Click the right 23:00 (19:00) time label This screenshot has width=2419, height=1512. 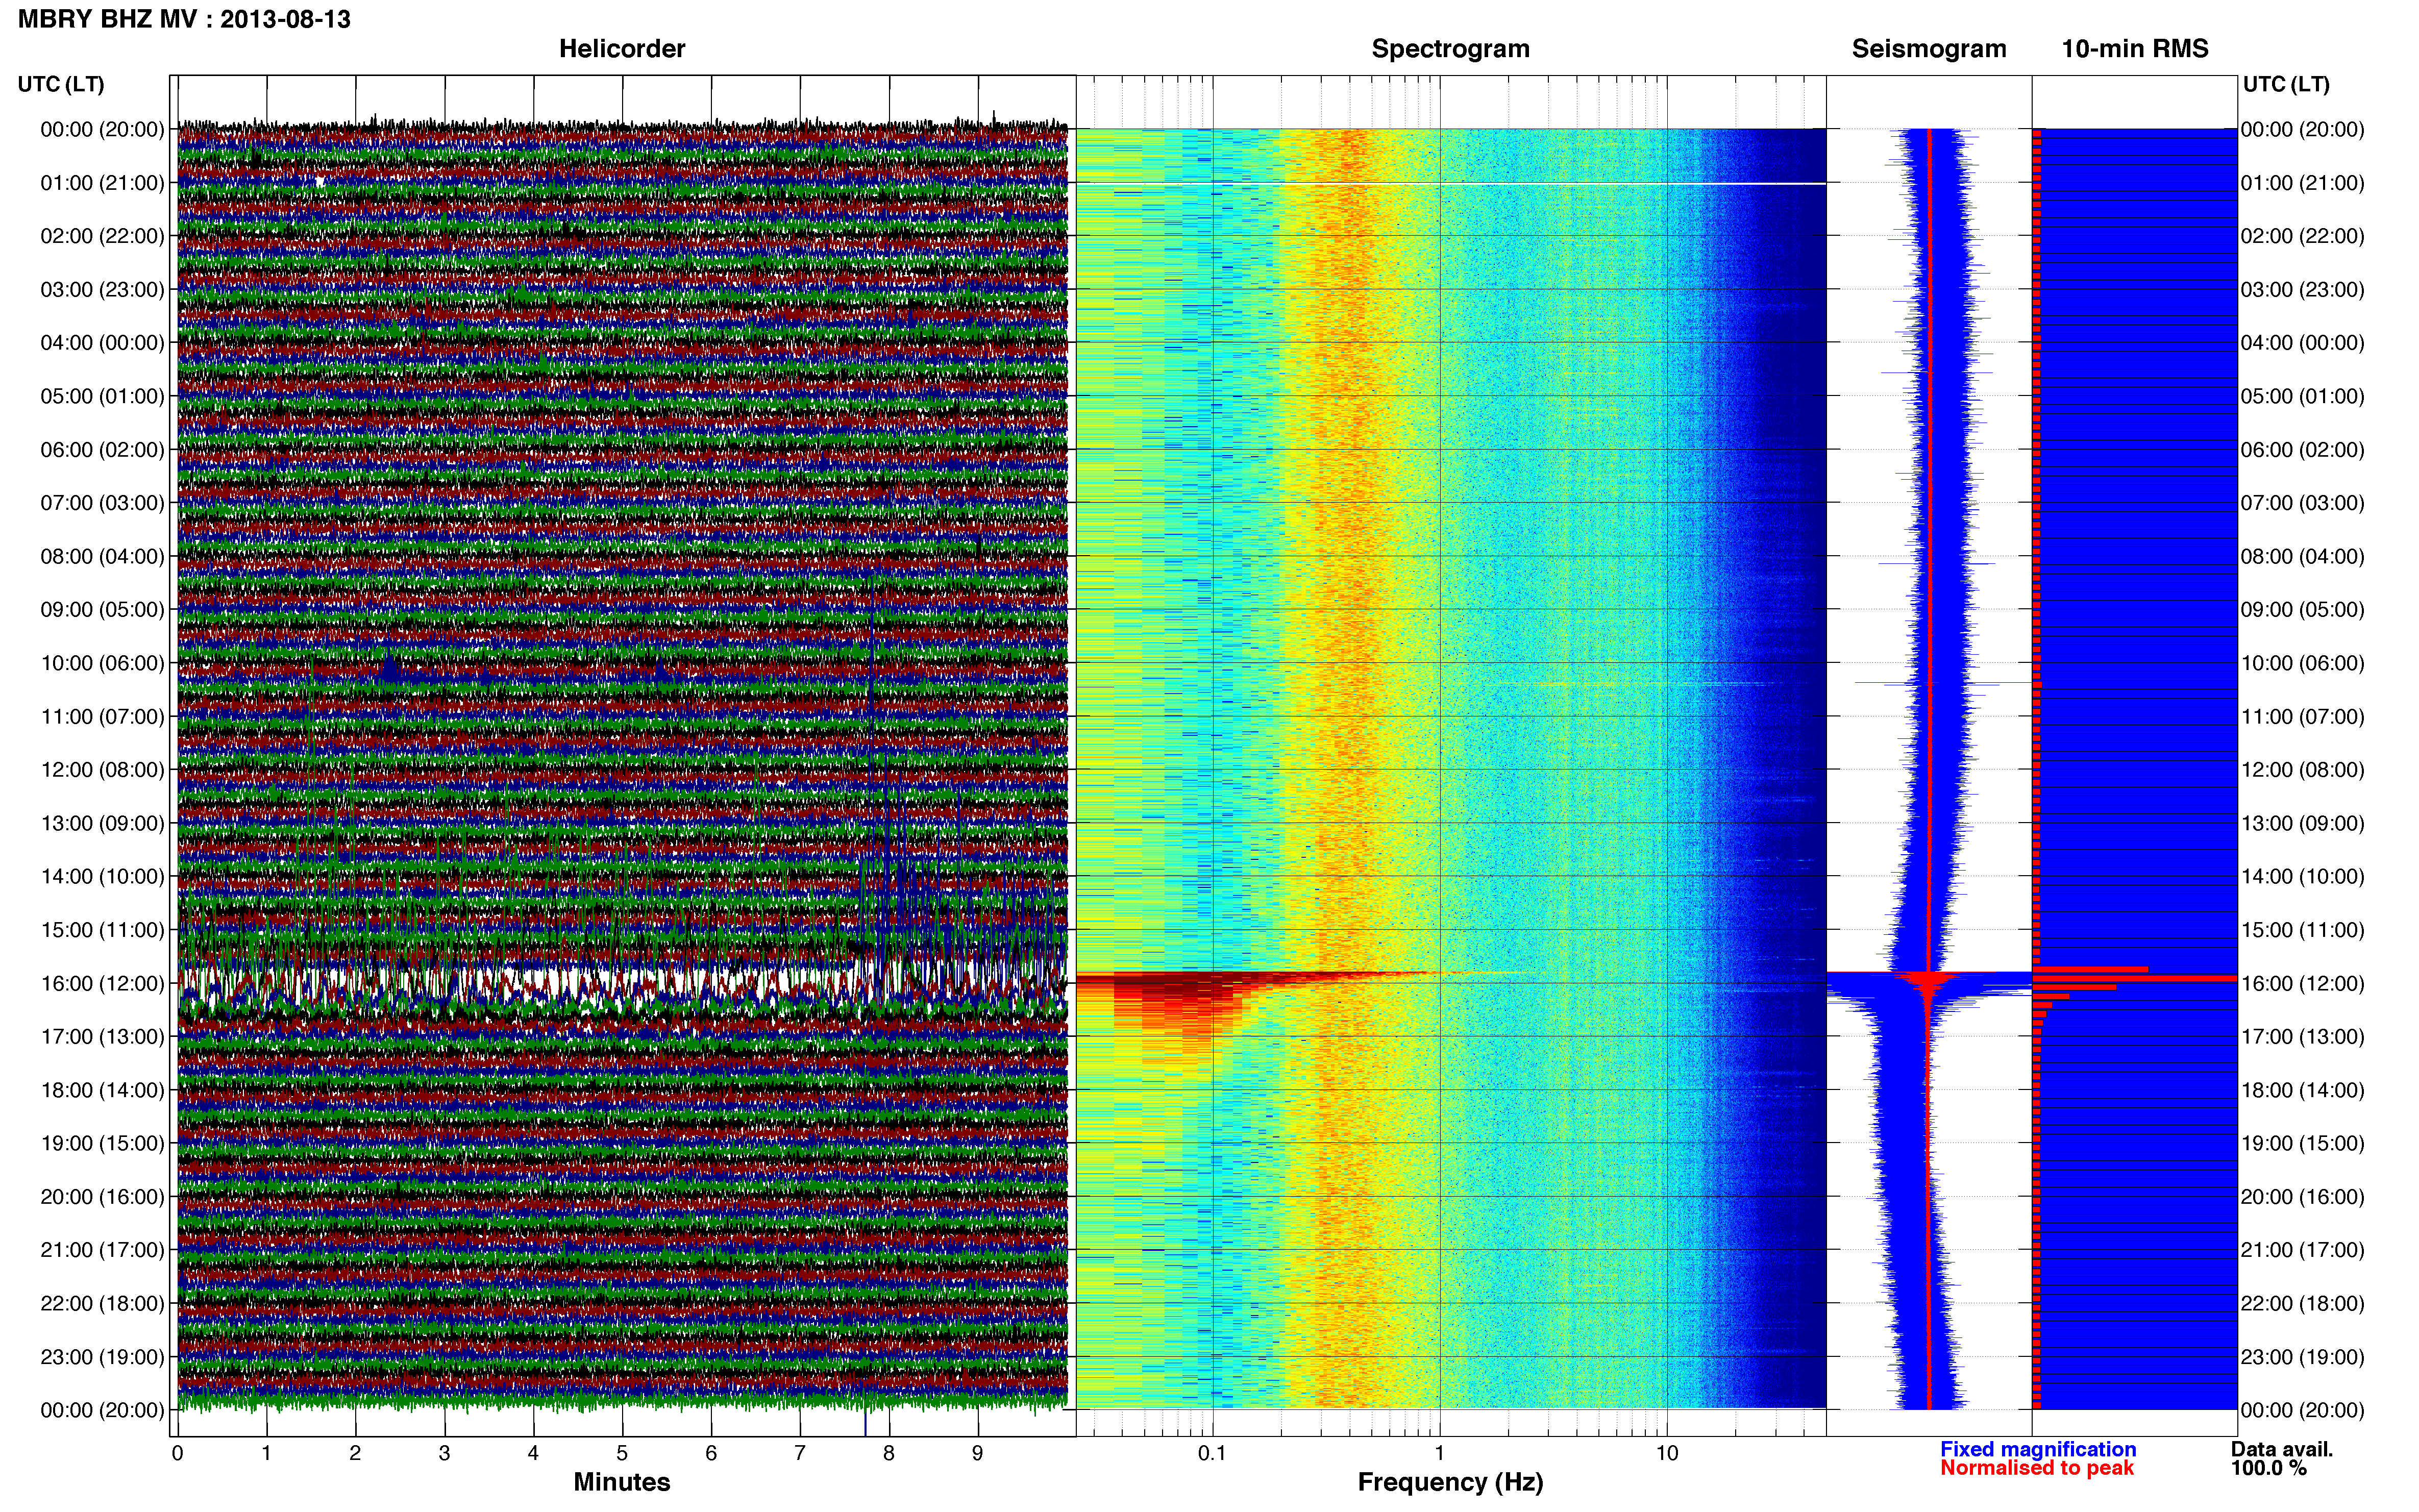[2303, 1357]
